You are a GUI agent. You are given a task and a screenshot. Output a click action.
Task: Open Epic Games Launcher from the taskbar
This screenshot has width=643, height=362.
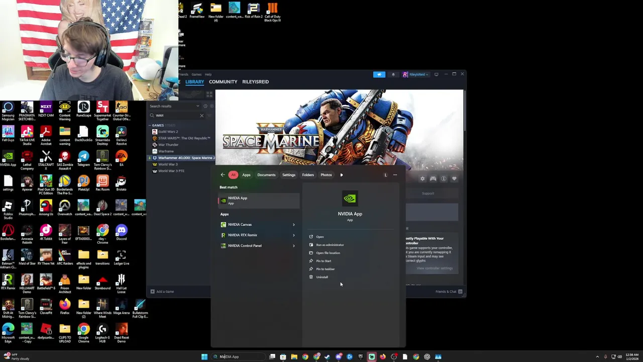361,357
